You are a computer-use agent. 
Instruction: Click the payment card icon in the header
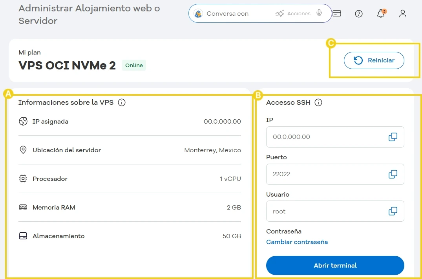tap(337, 13)
